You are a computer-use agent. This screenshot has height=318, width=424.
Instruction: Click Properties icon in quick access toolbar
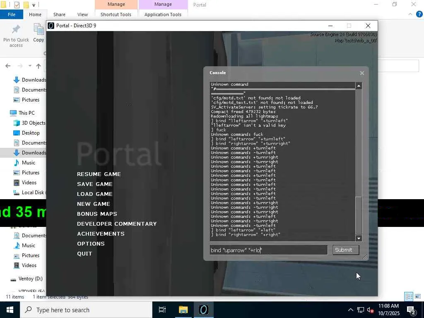(17, 5)
